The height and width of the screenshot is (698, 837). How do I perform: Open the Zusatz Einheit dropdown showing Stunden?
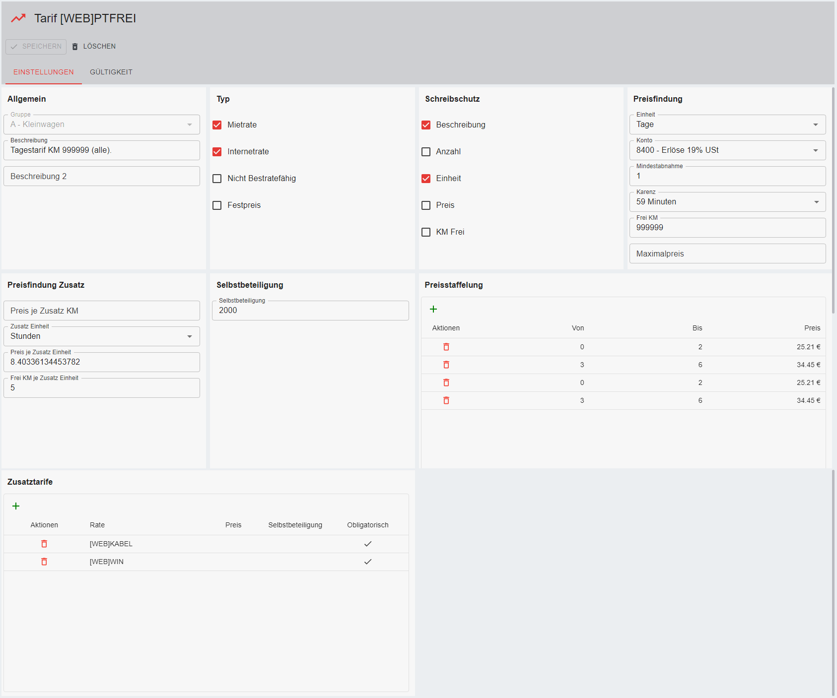tap(101, 336)
